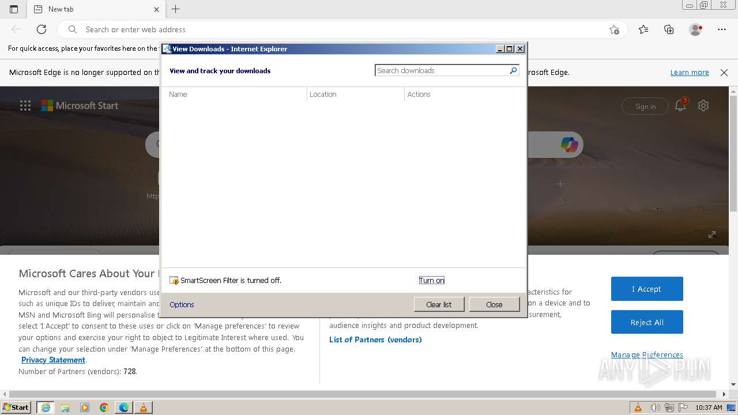Select the Actions column header
The width and height of the screenshot is (738, 415).
[x=465, y=94]
